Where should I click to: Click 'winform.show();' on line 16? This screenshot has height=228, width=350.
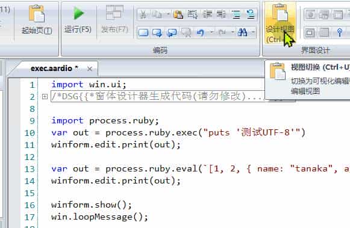[92, 205]
